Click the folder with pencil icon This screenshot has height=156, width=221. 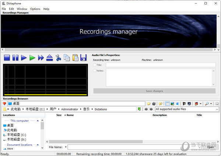click(160, 104)
